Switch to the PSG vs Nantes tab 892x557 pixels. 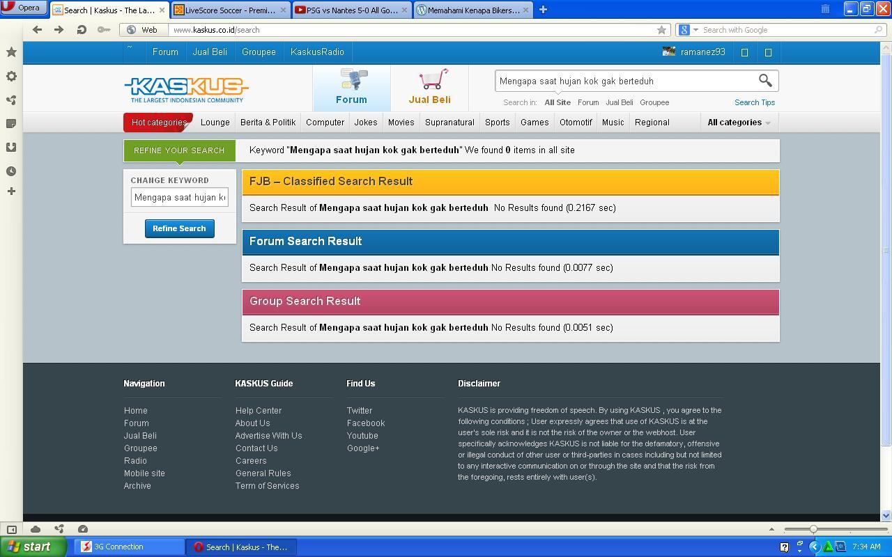click(352, 10)
